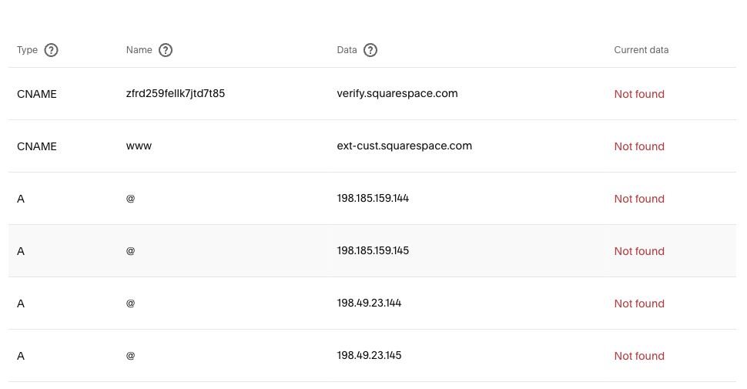Select the zfrd259fellk7jtd7t85 record name
The width and height of the screenshot is (747, 389).
point(176,93)
